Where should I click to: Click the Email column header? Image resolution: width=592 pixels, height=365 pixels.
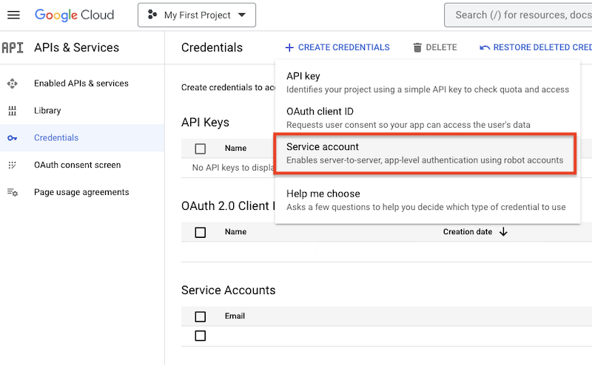pos(235,316)
